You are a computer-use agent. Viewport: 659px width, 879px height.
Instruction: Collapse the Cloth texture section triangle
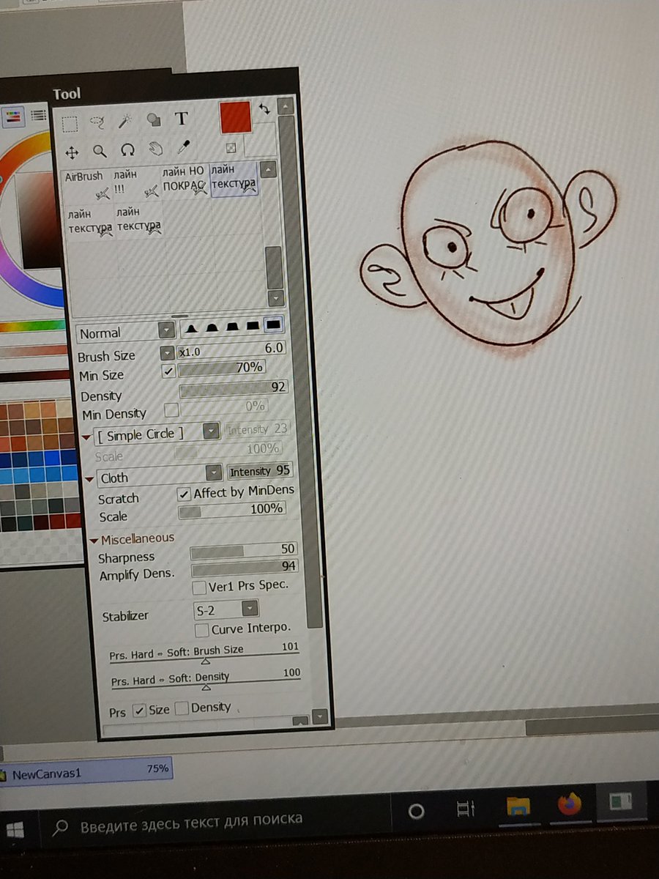click(x=88, y=480)
